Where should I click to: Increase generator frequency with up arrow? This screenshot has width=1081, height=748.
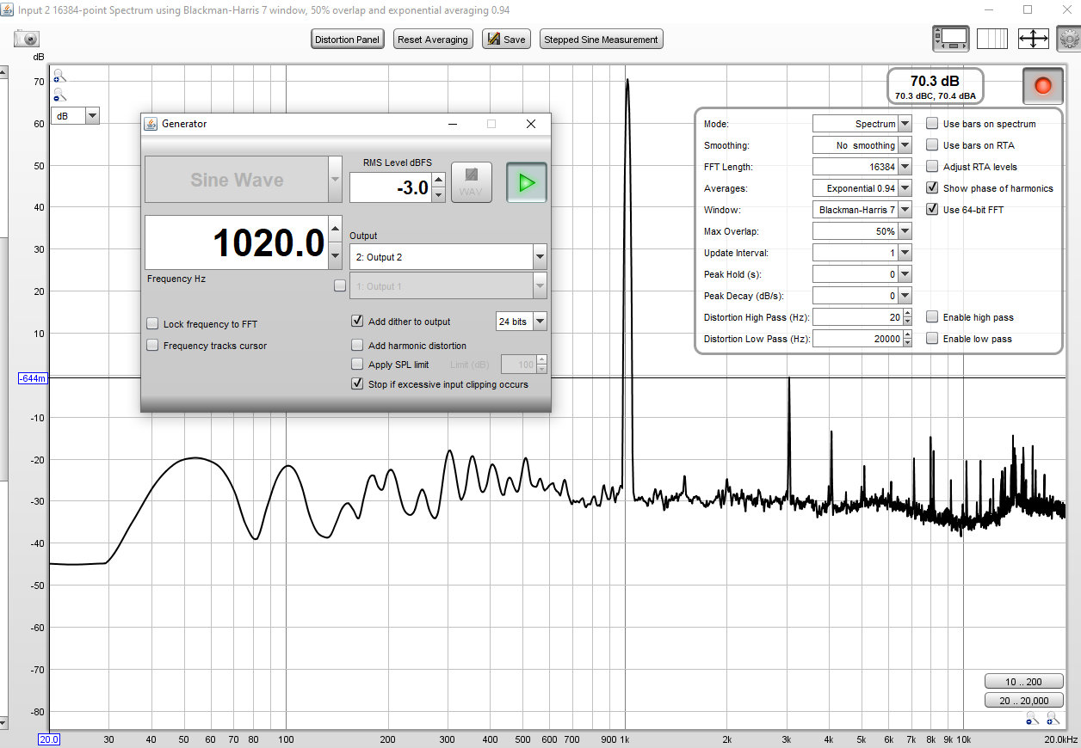pyautogui.click(x=335, y=229)
